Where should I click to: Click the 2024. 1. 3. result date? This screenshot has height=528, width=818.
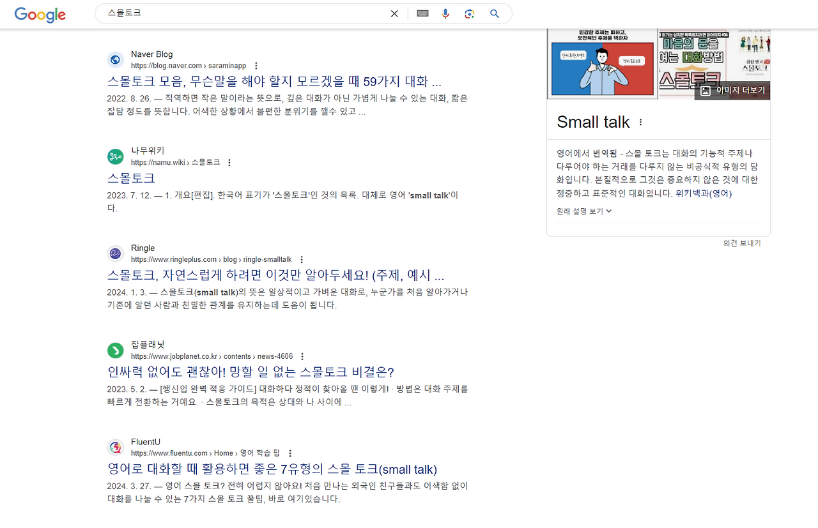pyautogui.click(x=127, y=292)
